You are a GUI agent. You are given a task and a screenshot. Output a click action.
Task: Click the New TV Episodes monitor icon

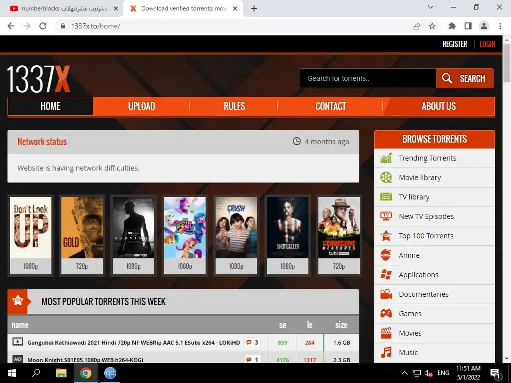click(x=386, y=216)
